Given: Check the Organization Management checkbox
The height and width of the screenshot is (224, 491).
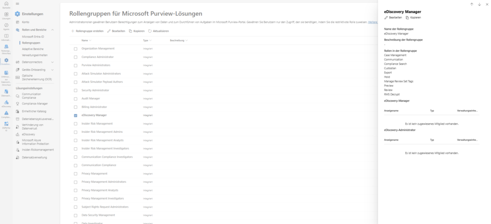Looking at the screenshot, I should click(75, 49).
